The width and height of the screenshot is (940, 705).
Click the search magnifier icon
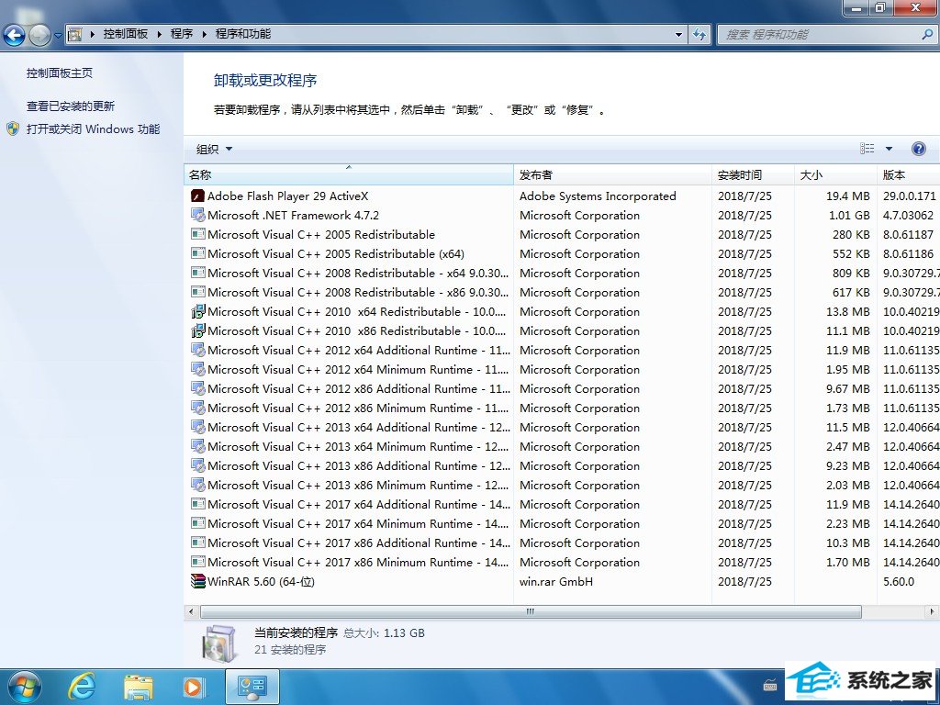[x=927, y=34]
